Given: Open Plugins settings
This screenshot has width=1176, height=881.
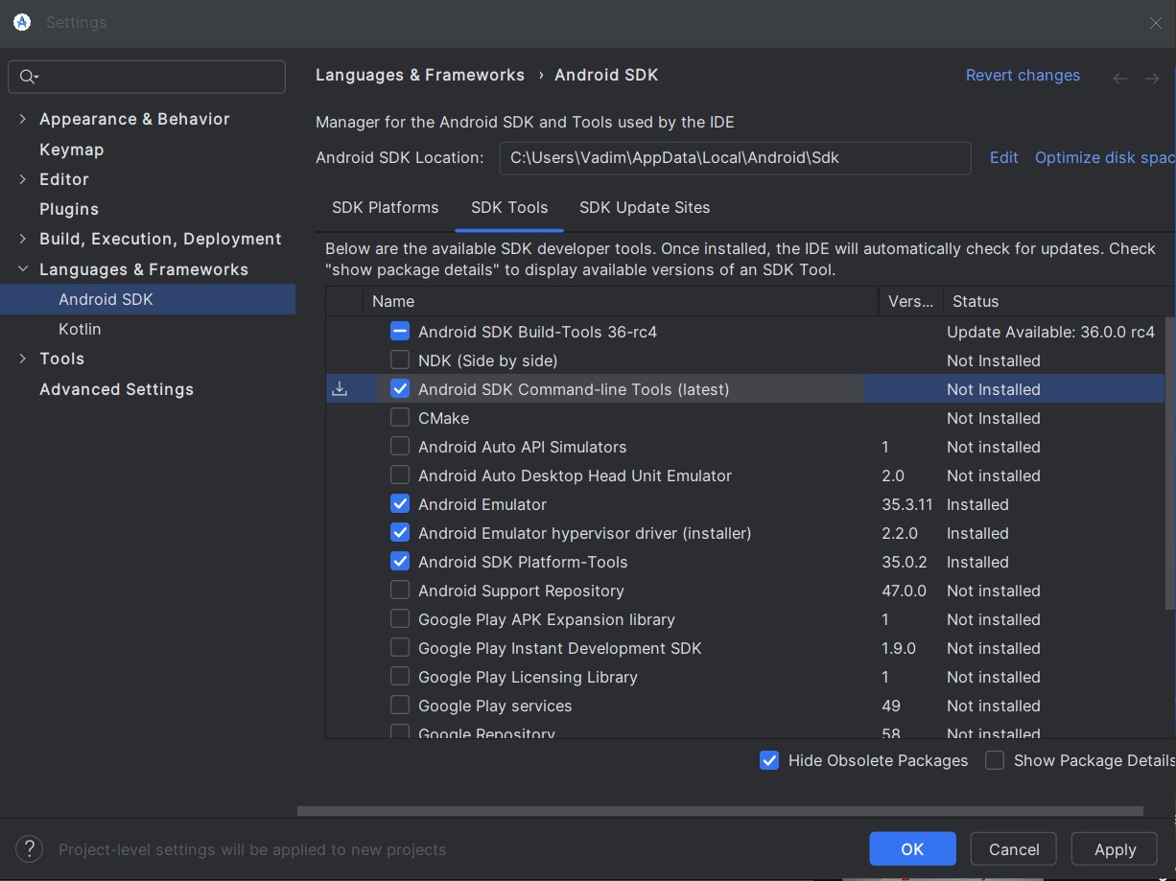Looking at the screenshot, I should (69, 209).
